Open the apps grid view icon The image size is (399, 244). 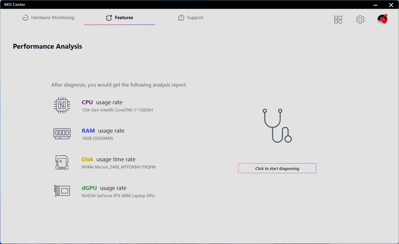tap(338, 20)
